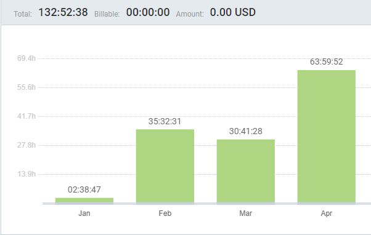Click the 13.9h y-axis label

[x=26, y=174]
